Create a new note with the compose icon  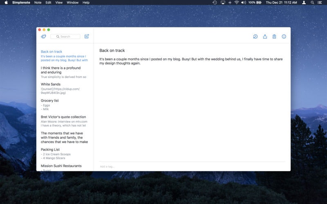pyautogui.click(x=87, y=36)
